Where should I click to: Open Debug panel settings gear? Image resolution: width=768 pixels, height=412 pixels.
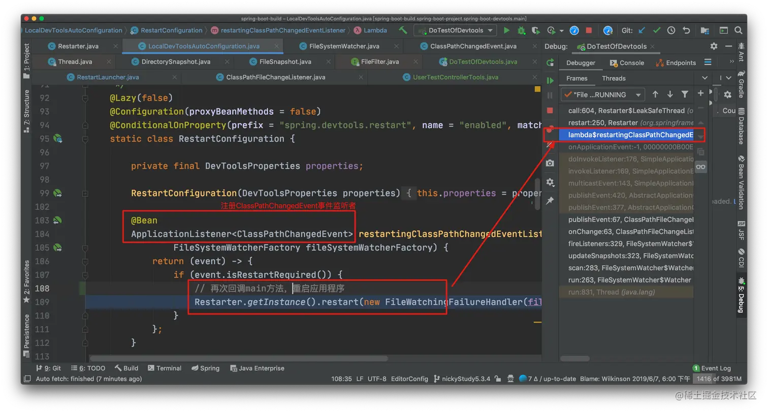coord(714,46)
